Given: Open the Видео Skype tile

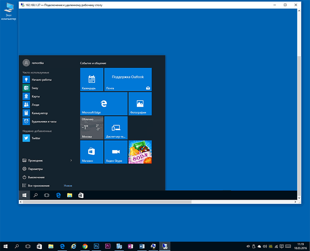Looking at the screenshot, I should click(x=116, y=152).
